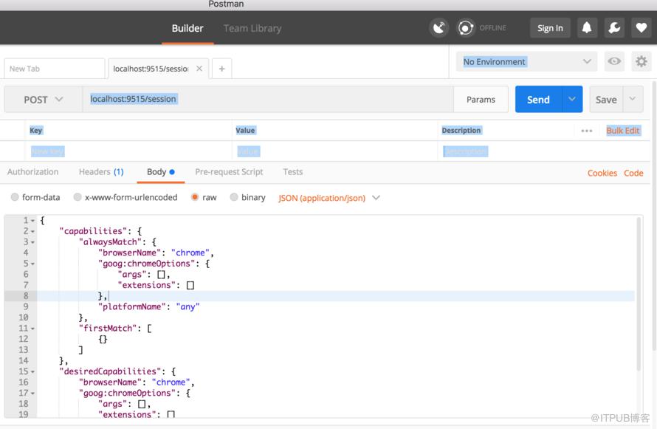
Task: Click the "chrome" value on line 16
Action: pyautogui.click(x=171, y=382)
